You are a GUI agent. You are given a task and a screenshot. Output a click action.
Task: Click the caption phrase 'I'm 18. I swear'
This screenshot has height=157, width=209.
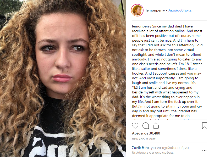(x=190, y=64)
